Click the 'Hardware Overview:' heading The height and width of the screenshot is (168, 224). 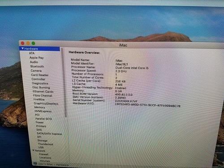click(x=84, y=52)
